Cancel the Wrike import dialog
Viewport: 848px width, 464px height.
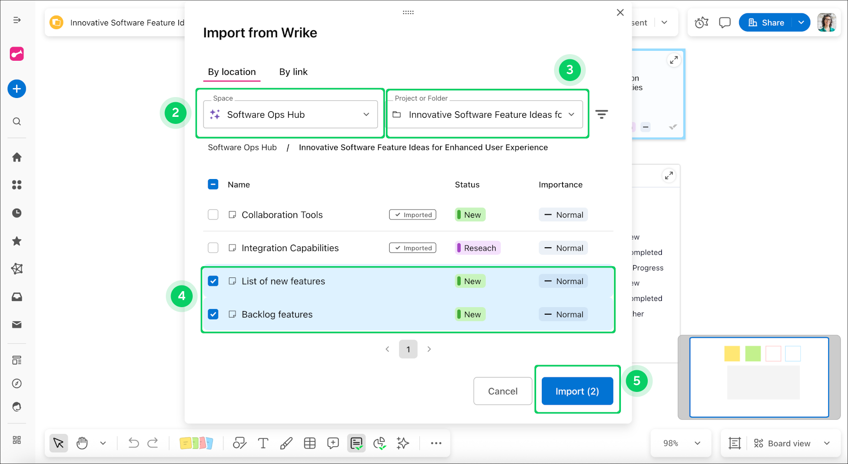[502, 391]
